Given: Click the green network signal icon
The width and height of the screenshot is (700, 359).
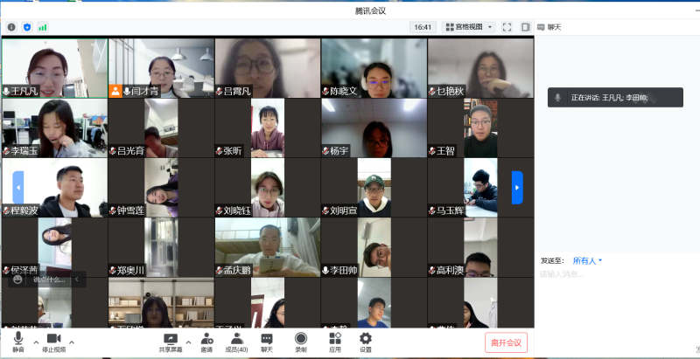Looking at the screenshot, I should pos(42,27).
